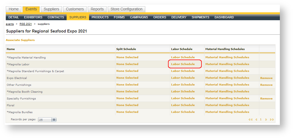Open Labor Schedule for Magnolia Labor
The width and height of the screenshot is (293, 138).
(183, 64)
